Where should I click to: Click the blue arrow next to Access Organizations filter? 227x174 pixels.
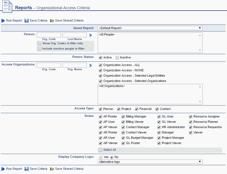click(90, 65)
